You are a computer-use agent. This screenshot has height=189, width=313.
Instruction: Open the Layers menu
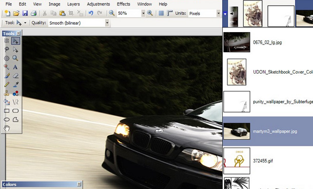(x=73, y=4)
